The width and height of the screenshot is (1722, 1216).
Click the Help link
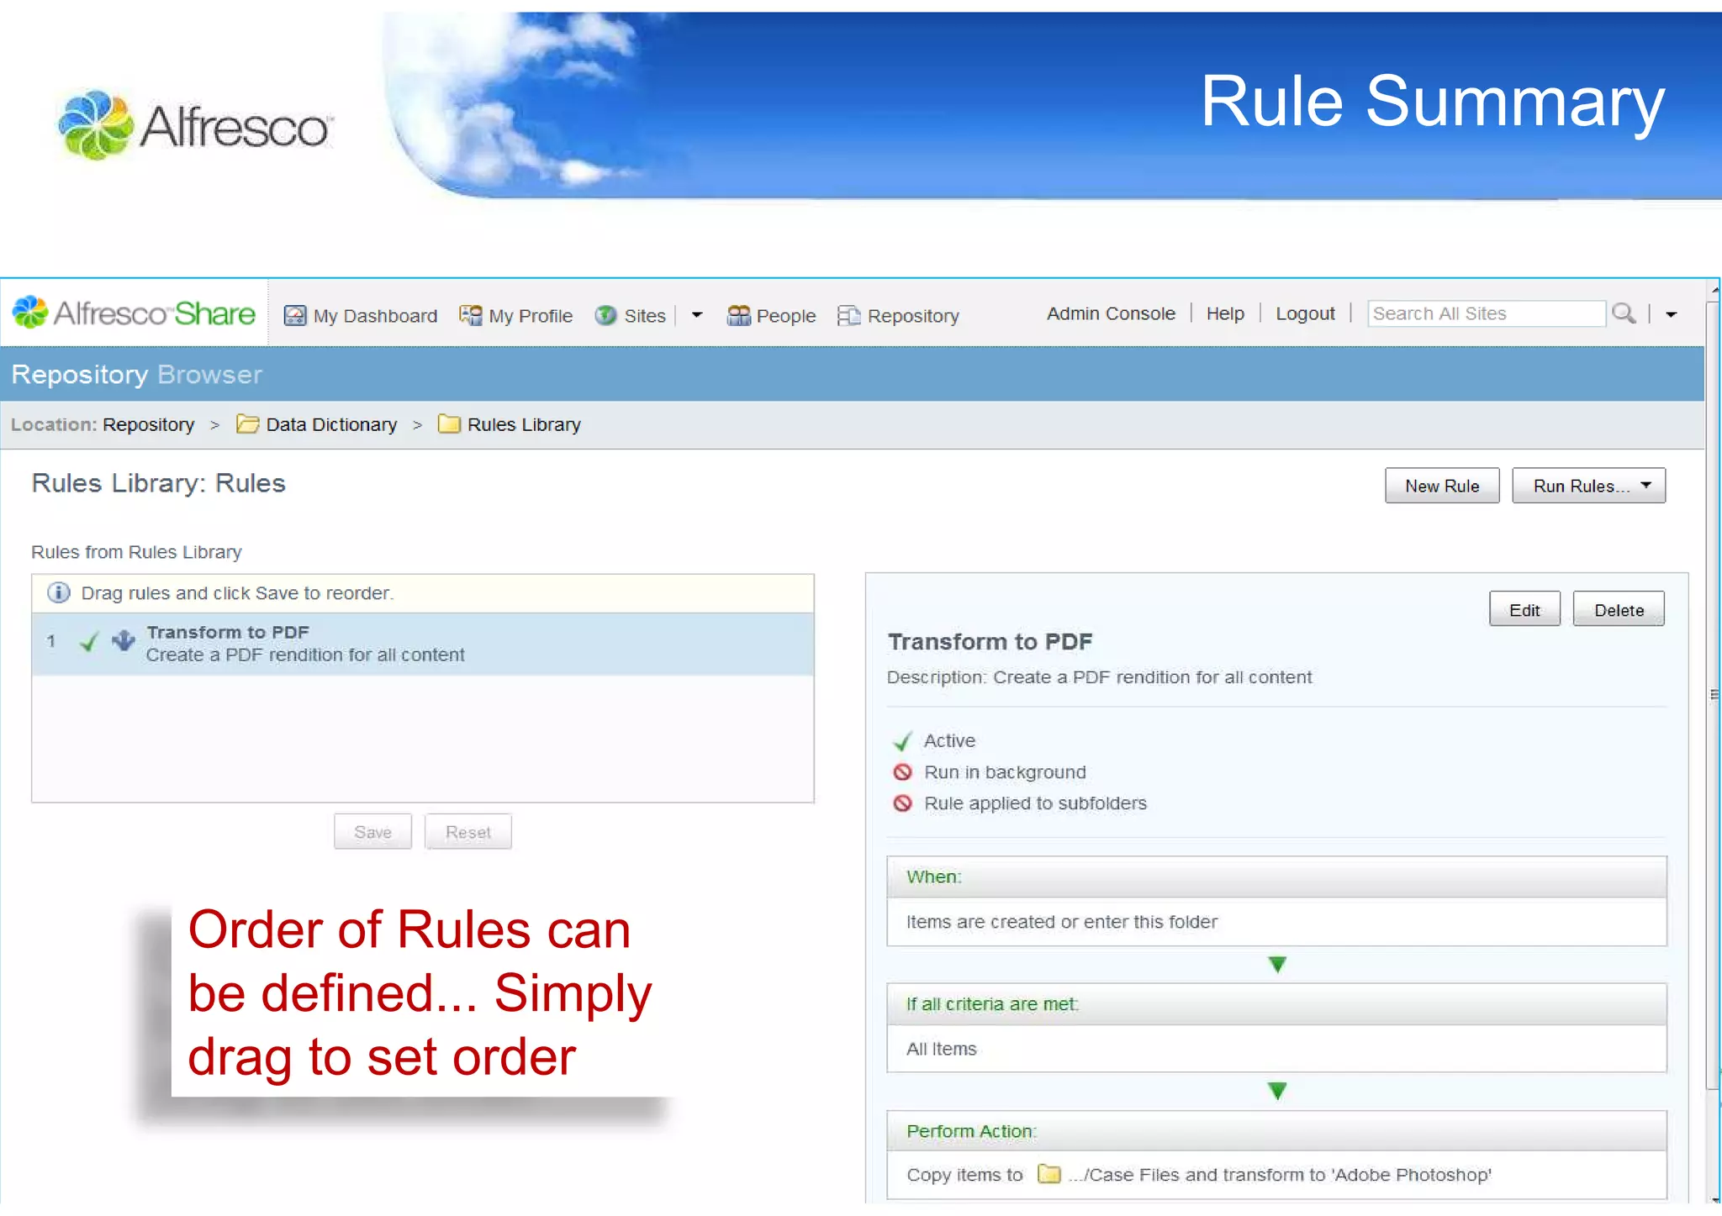coord(1225,313)
